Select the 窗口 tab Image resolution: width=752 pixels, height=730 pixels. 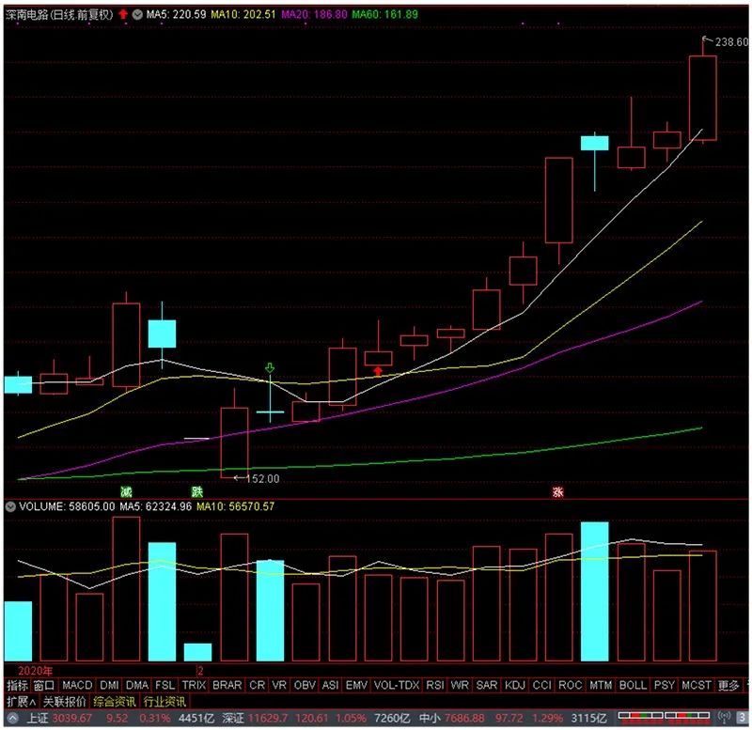[x=44, y=686]
